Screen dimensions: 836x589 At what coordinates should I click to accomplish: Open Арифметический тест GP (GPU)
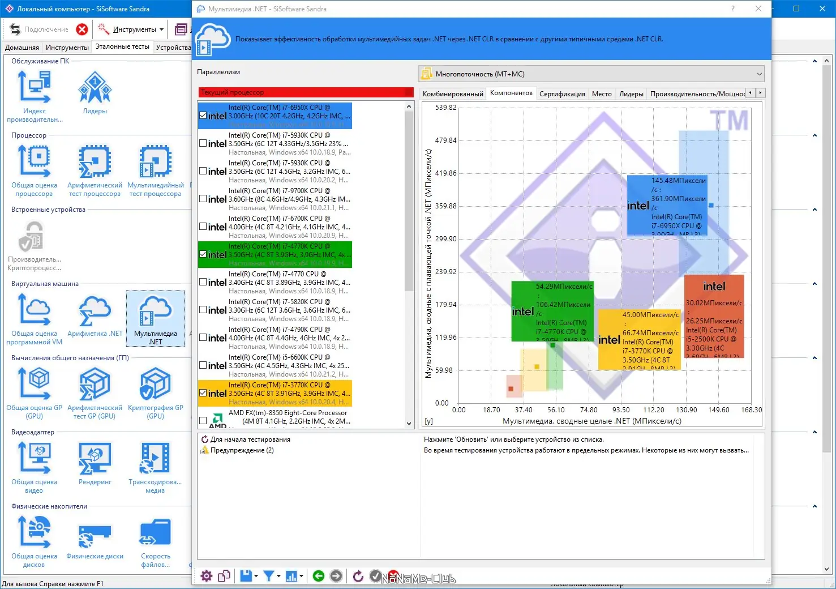click(95, 393)
